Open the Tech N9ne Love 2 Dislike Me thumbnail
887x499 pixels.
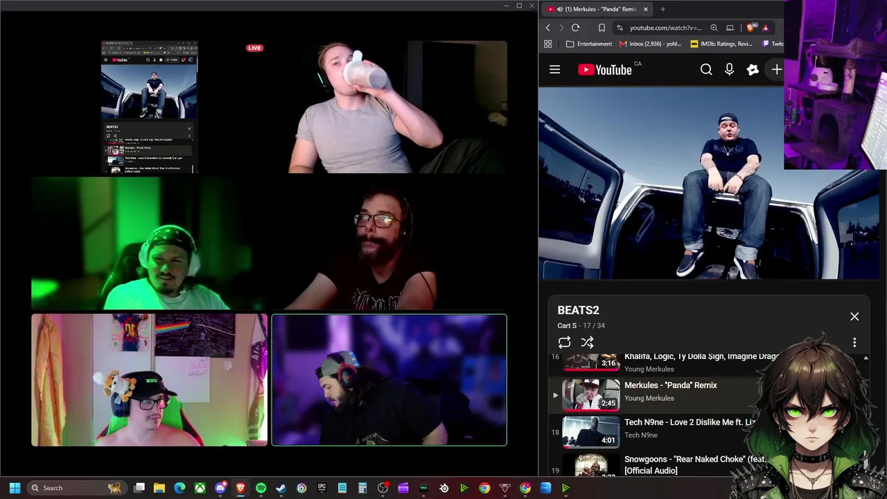pos(591,432)
